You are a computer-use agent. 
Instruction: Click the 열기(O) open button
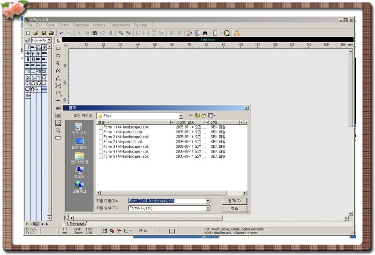(x=234, y=201)
